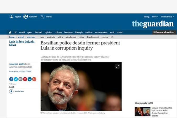Expand the Lula photo to fullscreen
Screen dimensions: 177x118
tap(117, 66)
